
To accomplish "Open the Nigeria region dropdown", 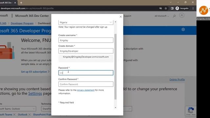I will [86, 22].
